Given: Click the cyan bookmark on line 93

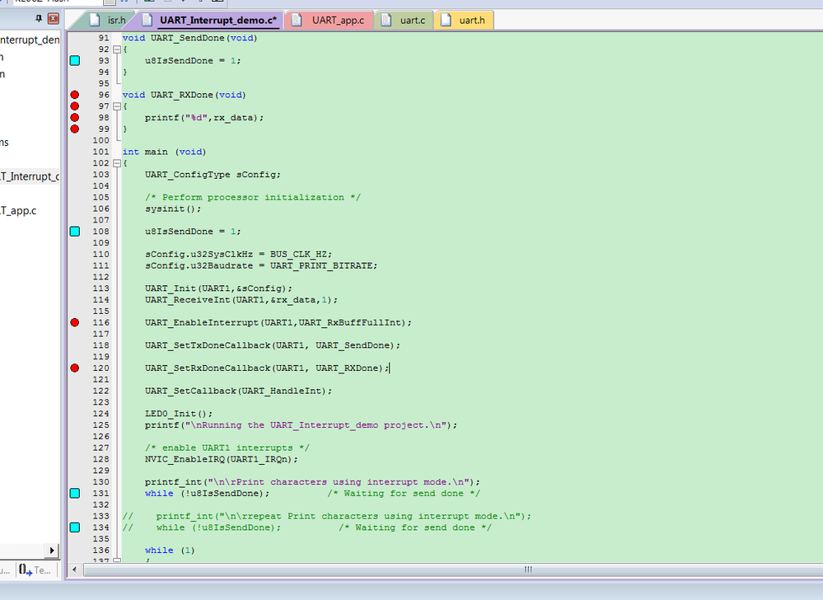Looking at the screenshot, I should (x=75, y=60).
